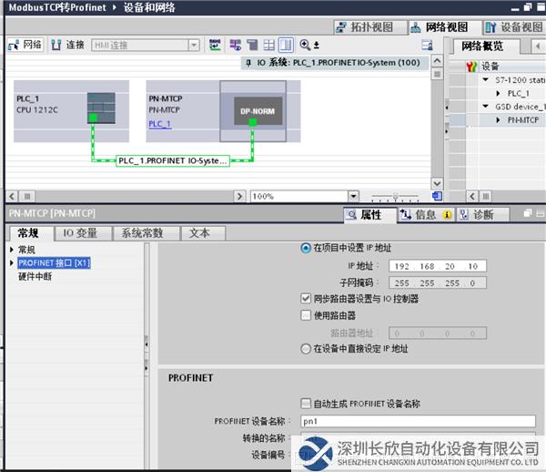Open the IO variables (IO 变量) tab
The height and width of the screenshot is (472, 546).
pos(80,233)
